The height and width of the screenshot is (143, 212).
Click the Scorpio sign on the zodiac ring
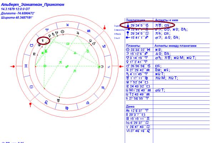(x=103, y=88)
